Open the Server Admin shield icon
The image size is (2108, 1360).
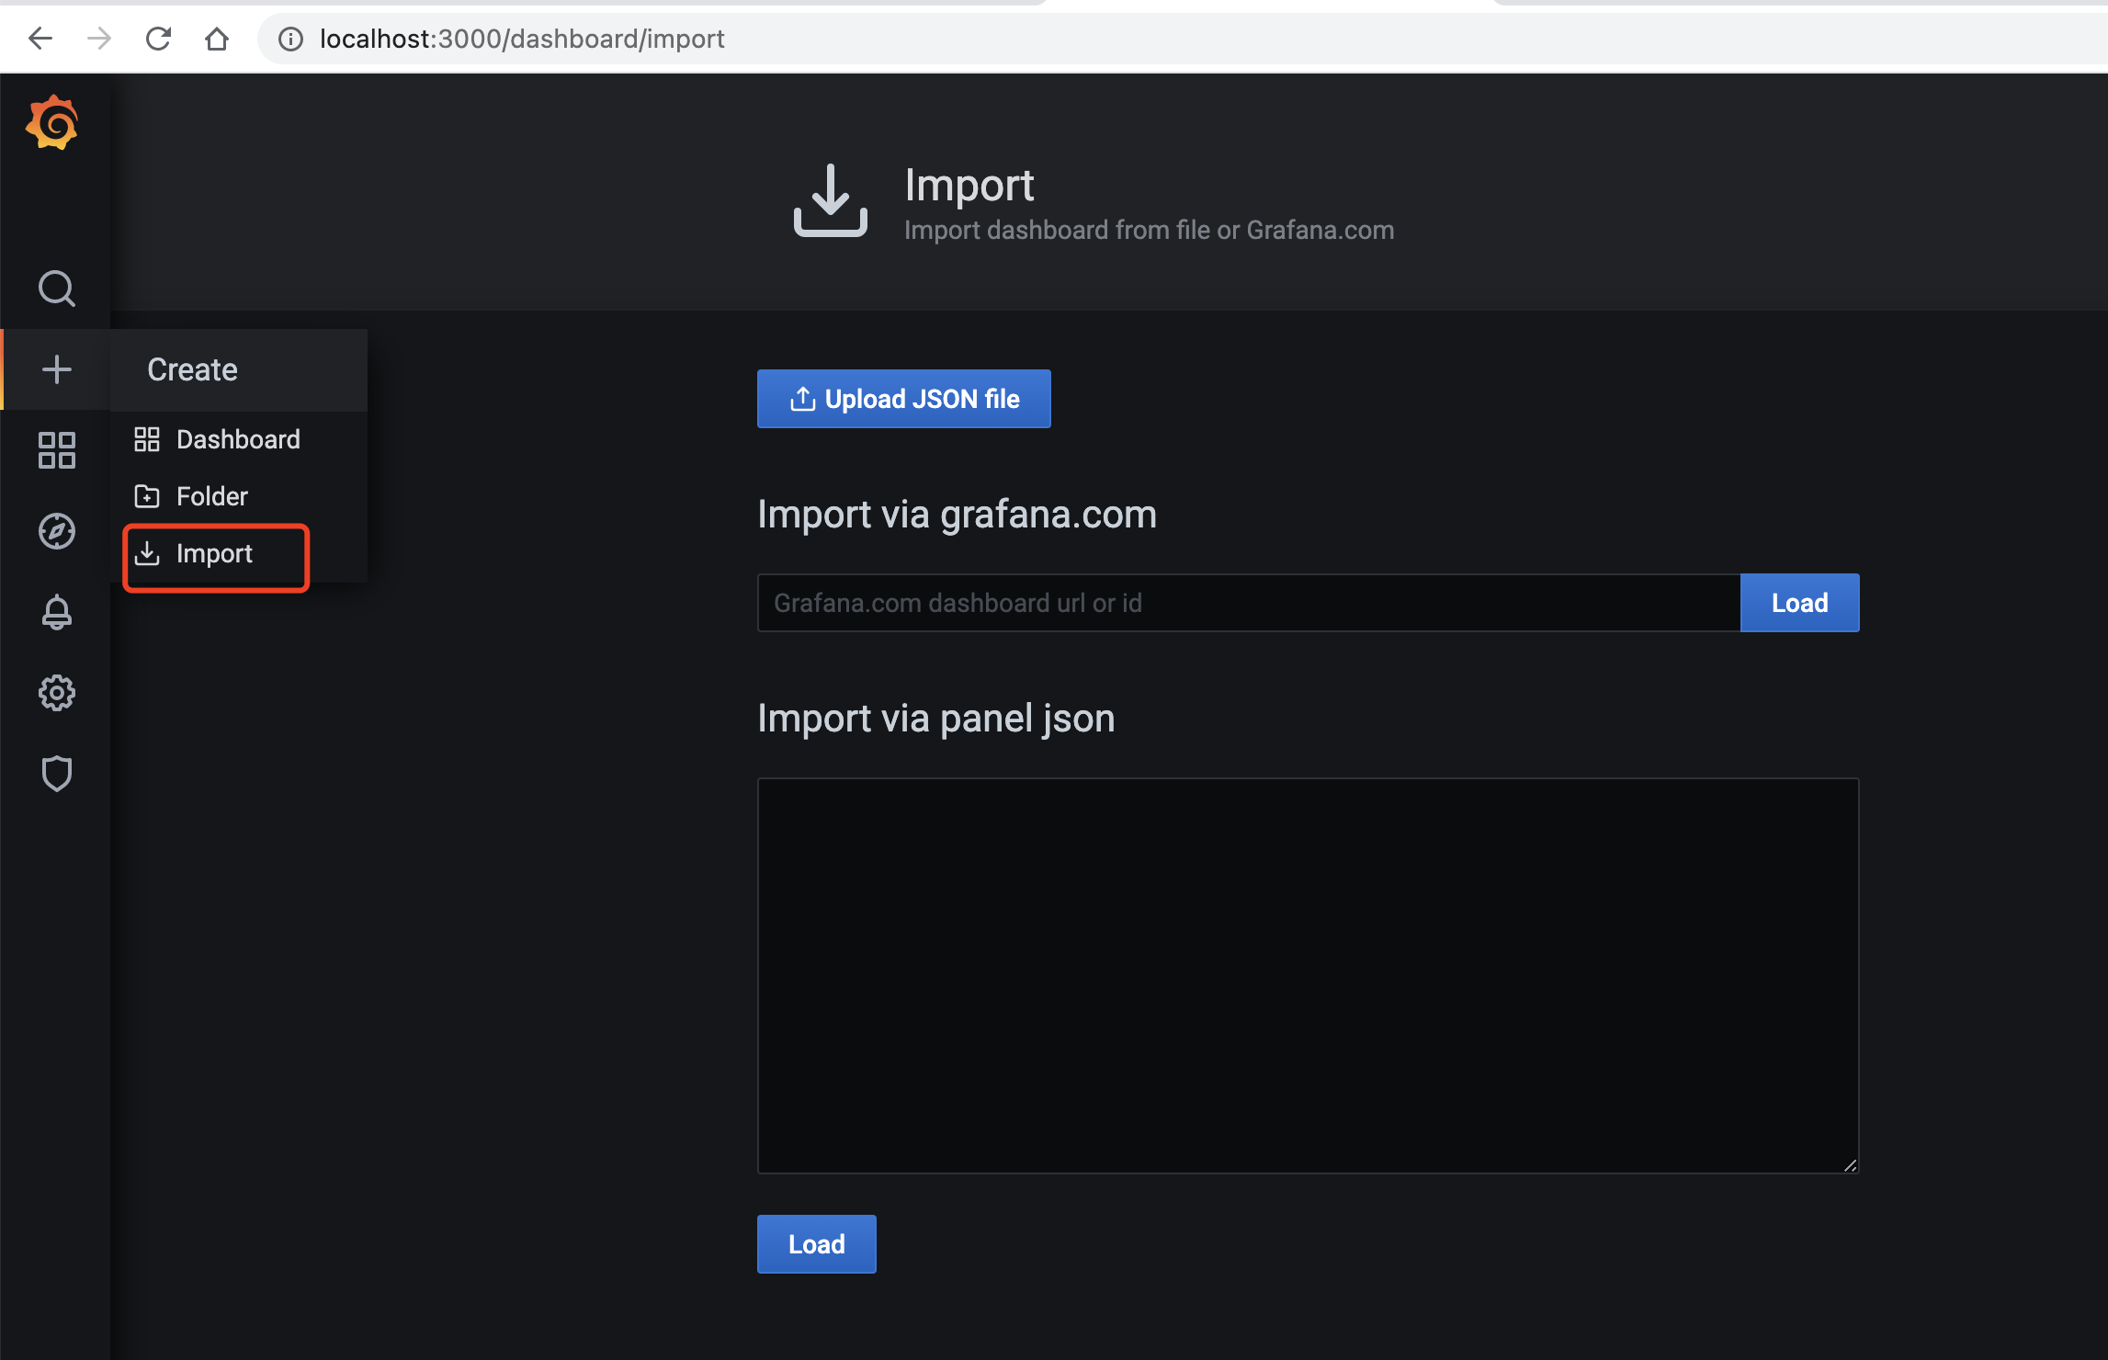[56, 774]
